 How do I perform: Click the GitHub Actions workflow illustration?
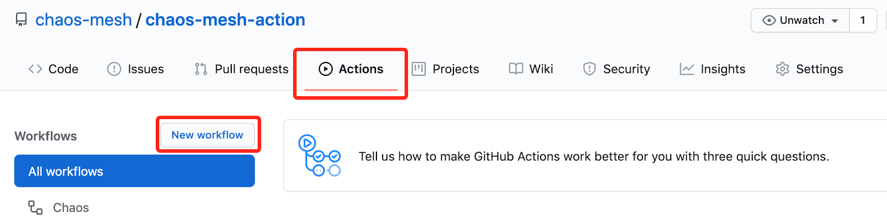[x=319, y=155]
